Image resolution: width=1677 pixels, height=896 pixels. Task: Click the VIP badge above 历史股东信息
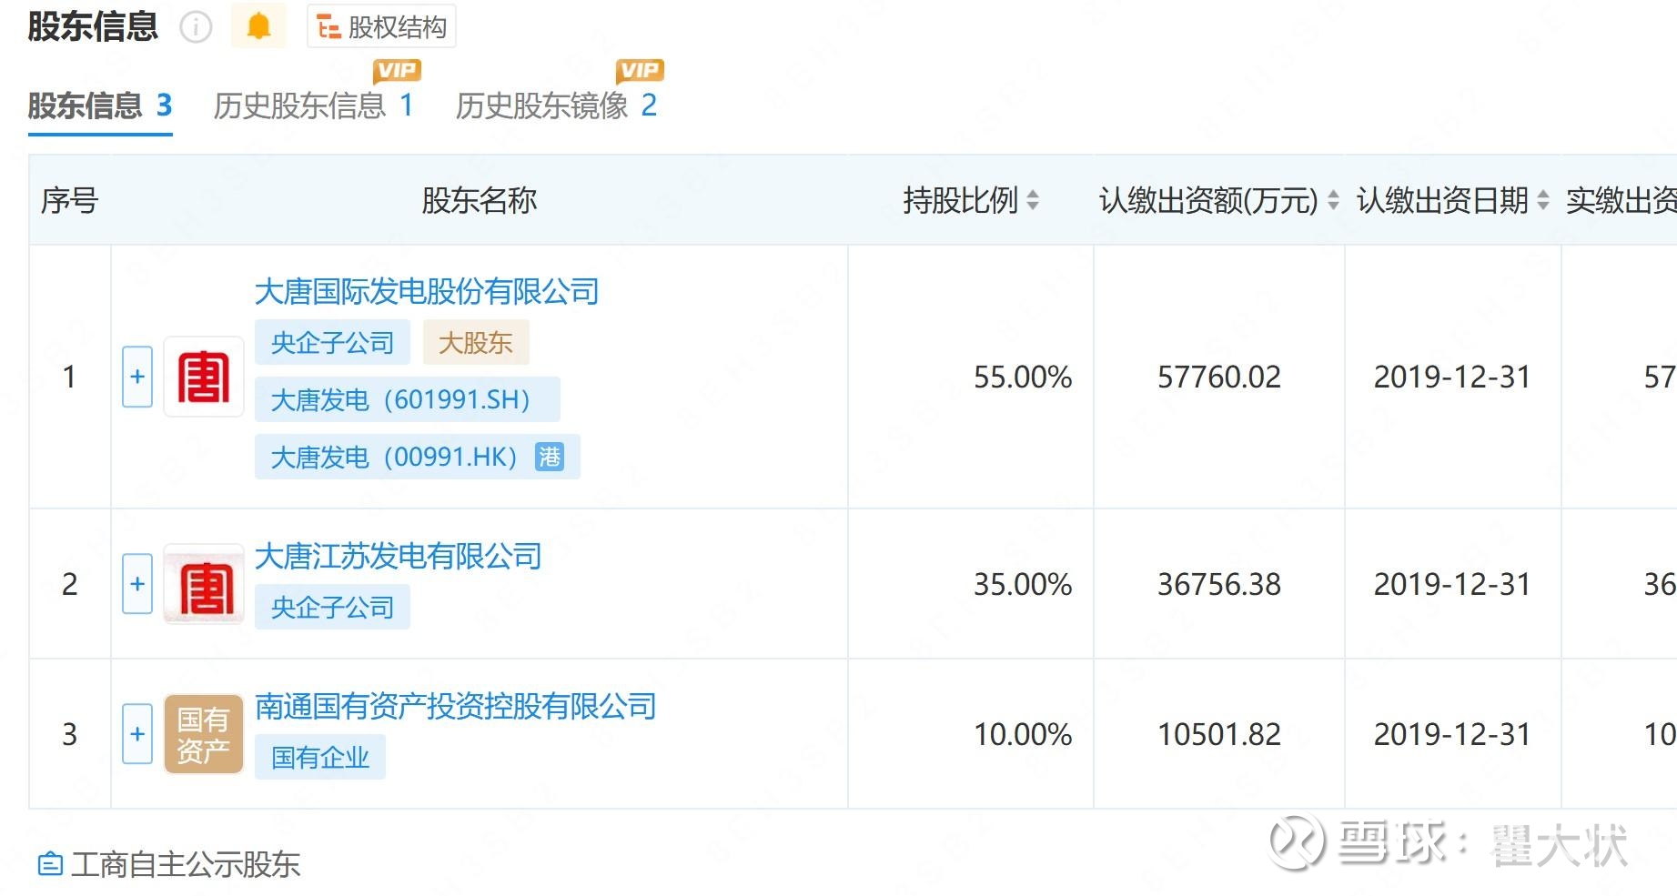pos(397,71)
